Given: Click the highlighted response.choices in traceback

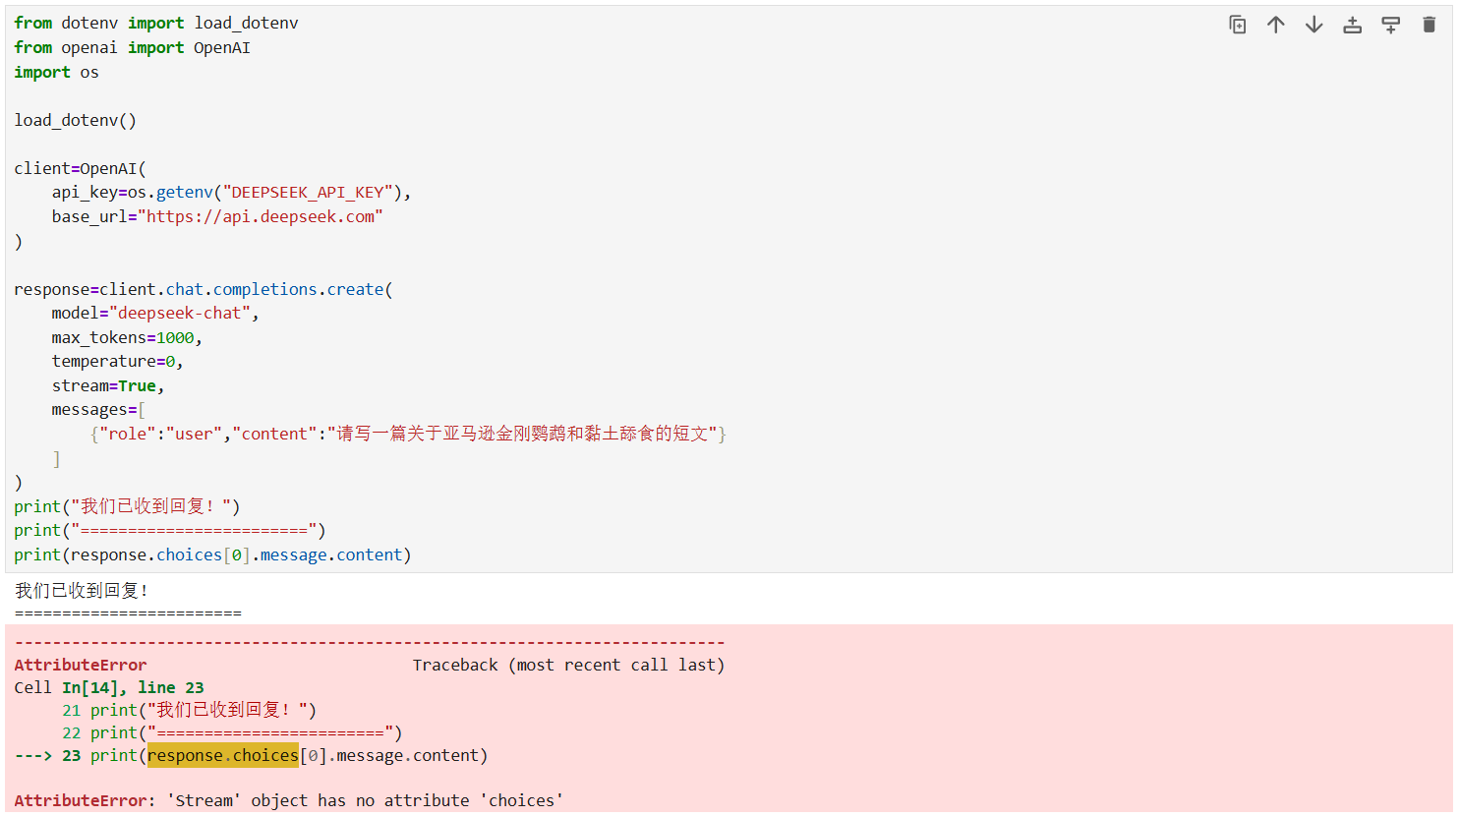Looking at the screenshot, I should coord(223,755).
